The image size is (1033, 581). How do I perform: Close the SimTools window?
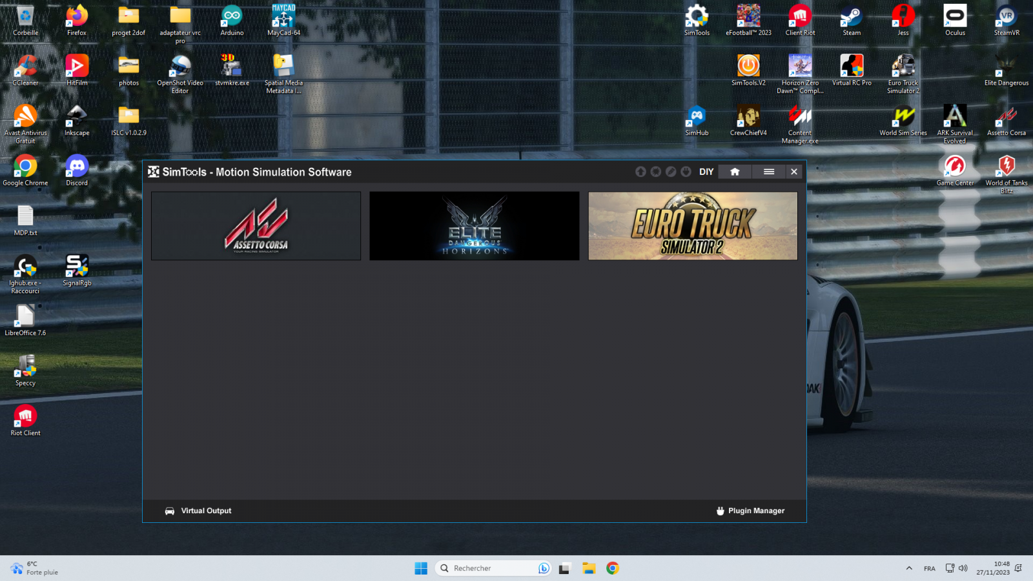pyautogui.click(x=794, y=172)
